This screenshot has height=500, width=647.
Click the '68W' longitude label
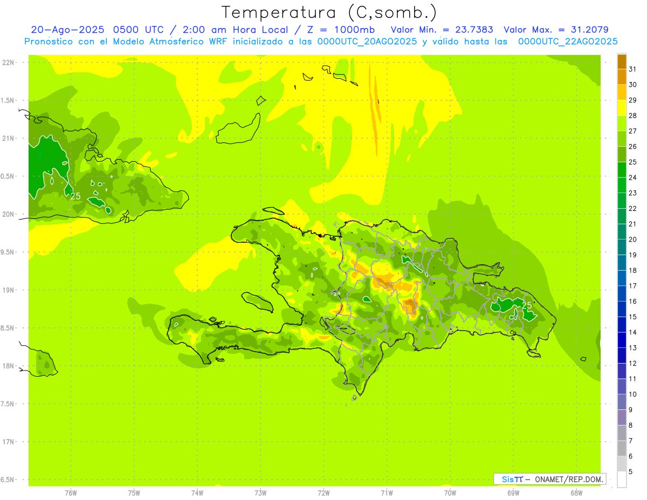[x=576, y=492]
